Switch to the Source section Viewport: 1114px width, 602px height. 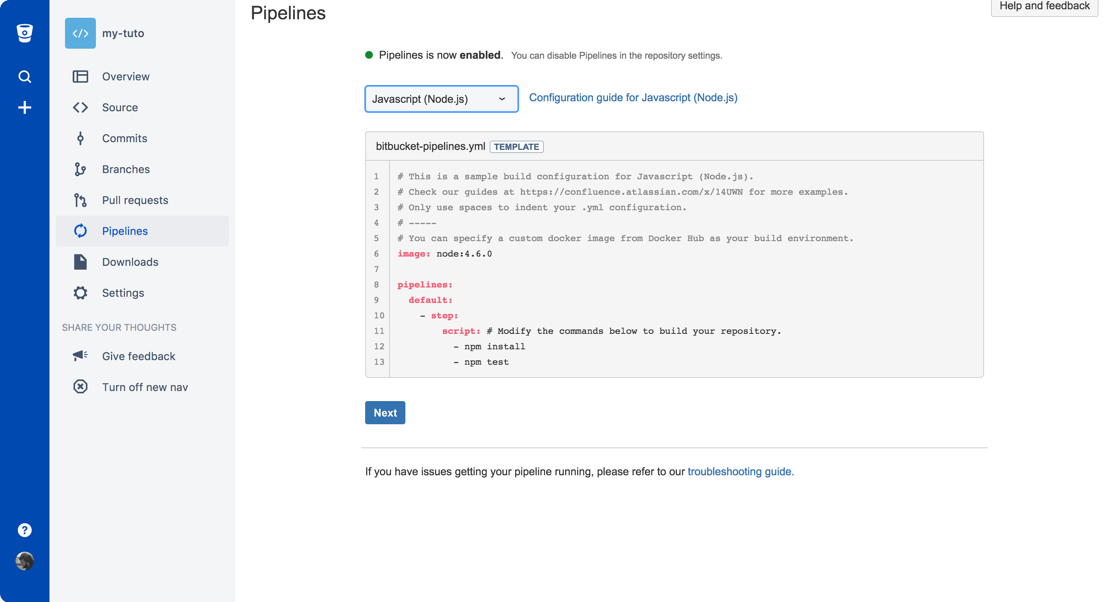120,107
